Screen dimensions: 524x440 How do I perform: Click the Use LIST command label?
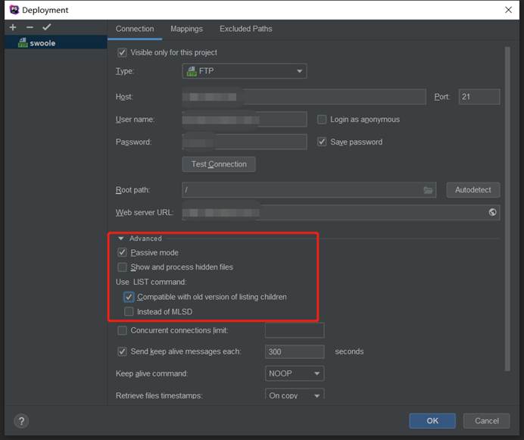[151, 282]
